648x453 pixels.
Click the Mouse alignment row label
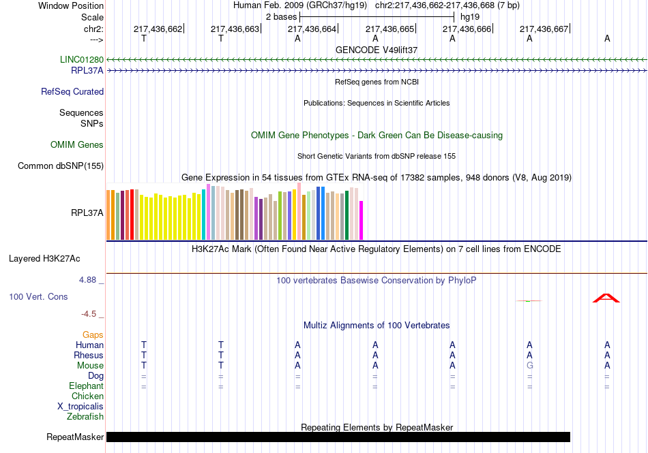[x=90, y=366]
